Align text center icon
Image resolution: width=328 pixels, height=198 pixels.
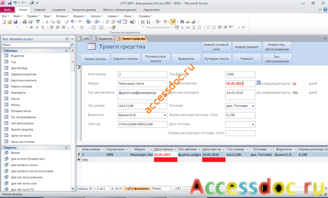[x=57, y=27]
